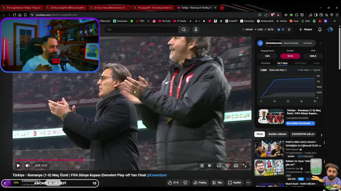Image resolution: width=341 pixels, height=191 pixels.
Task: Open Views over time dropdown
Action: pos(278,70)
